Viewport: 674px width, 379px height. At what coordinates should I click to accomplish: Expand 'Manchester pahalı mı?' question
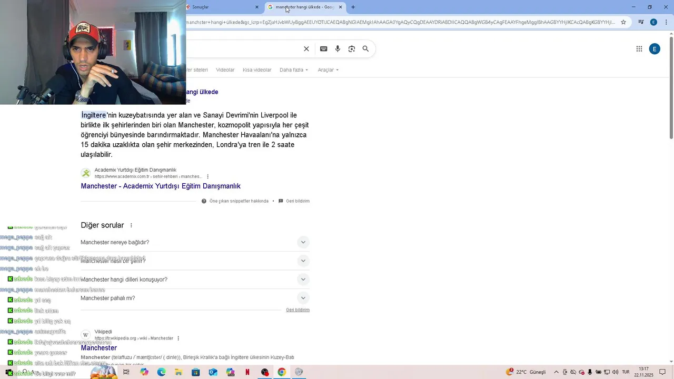click(x=195, y=298)
